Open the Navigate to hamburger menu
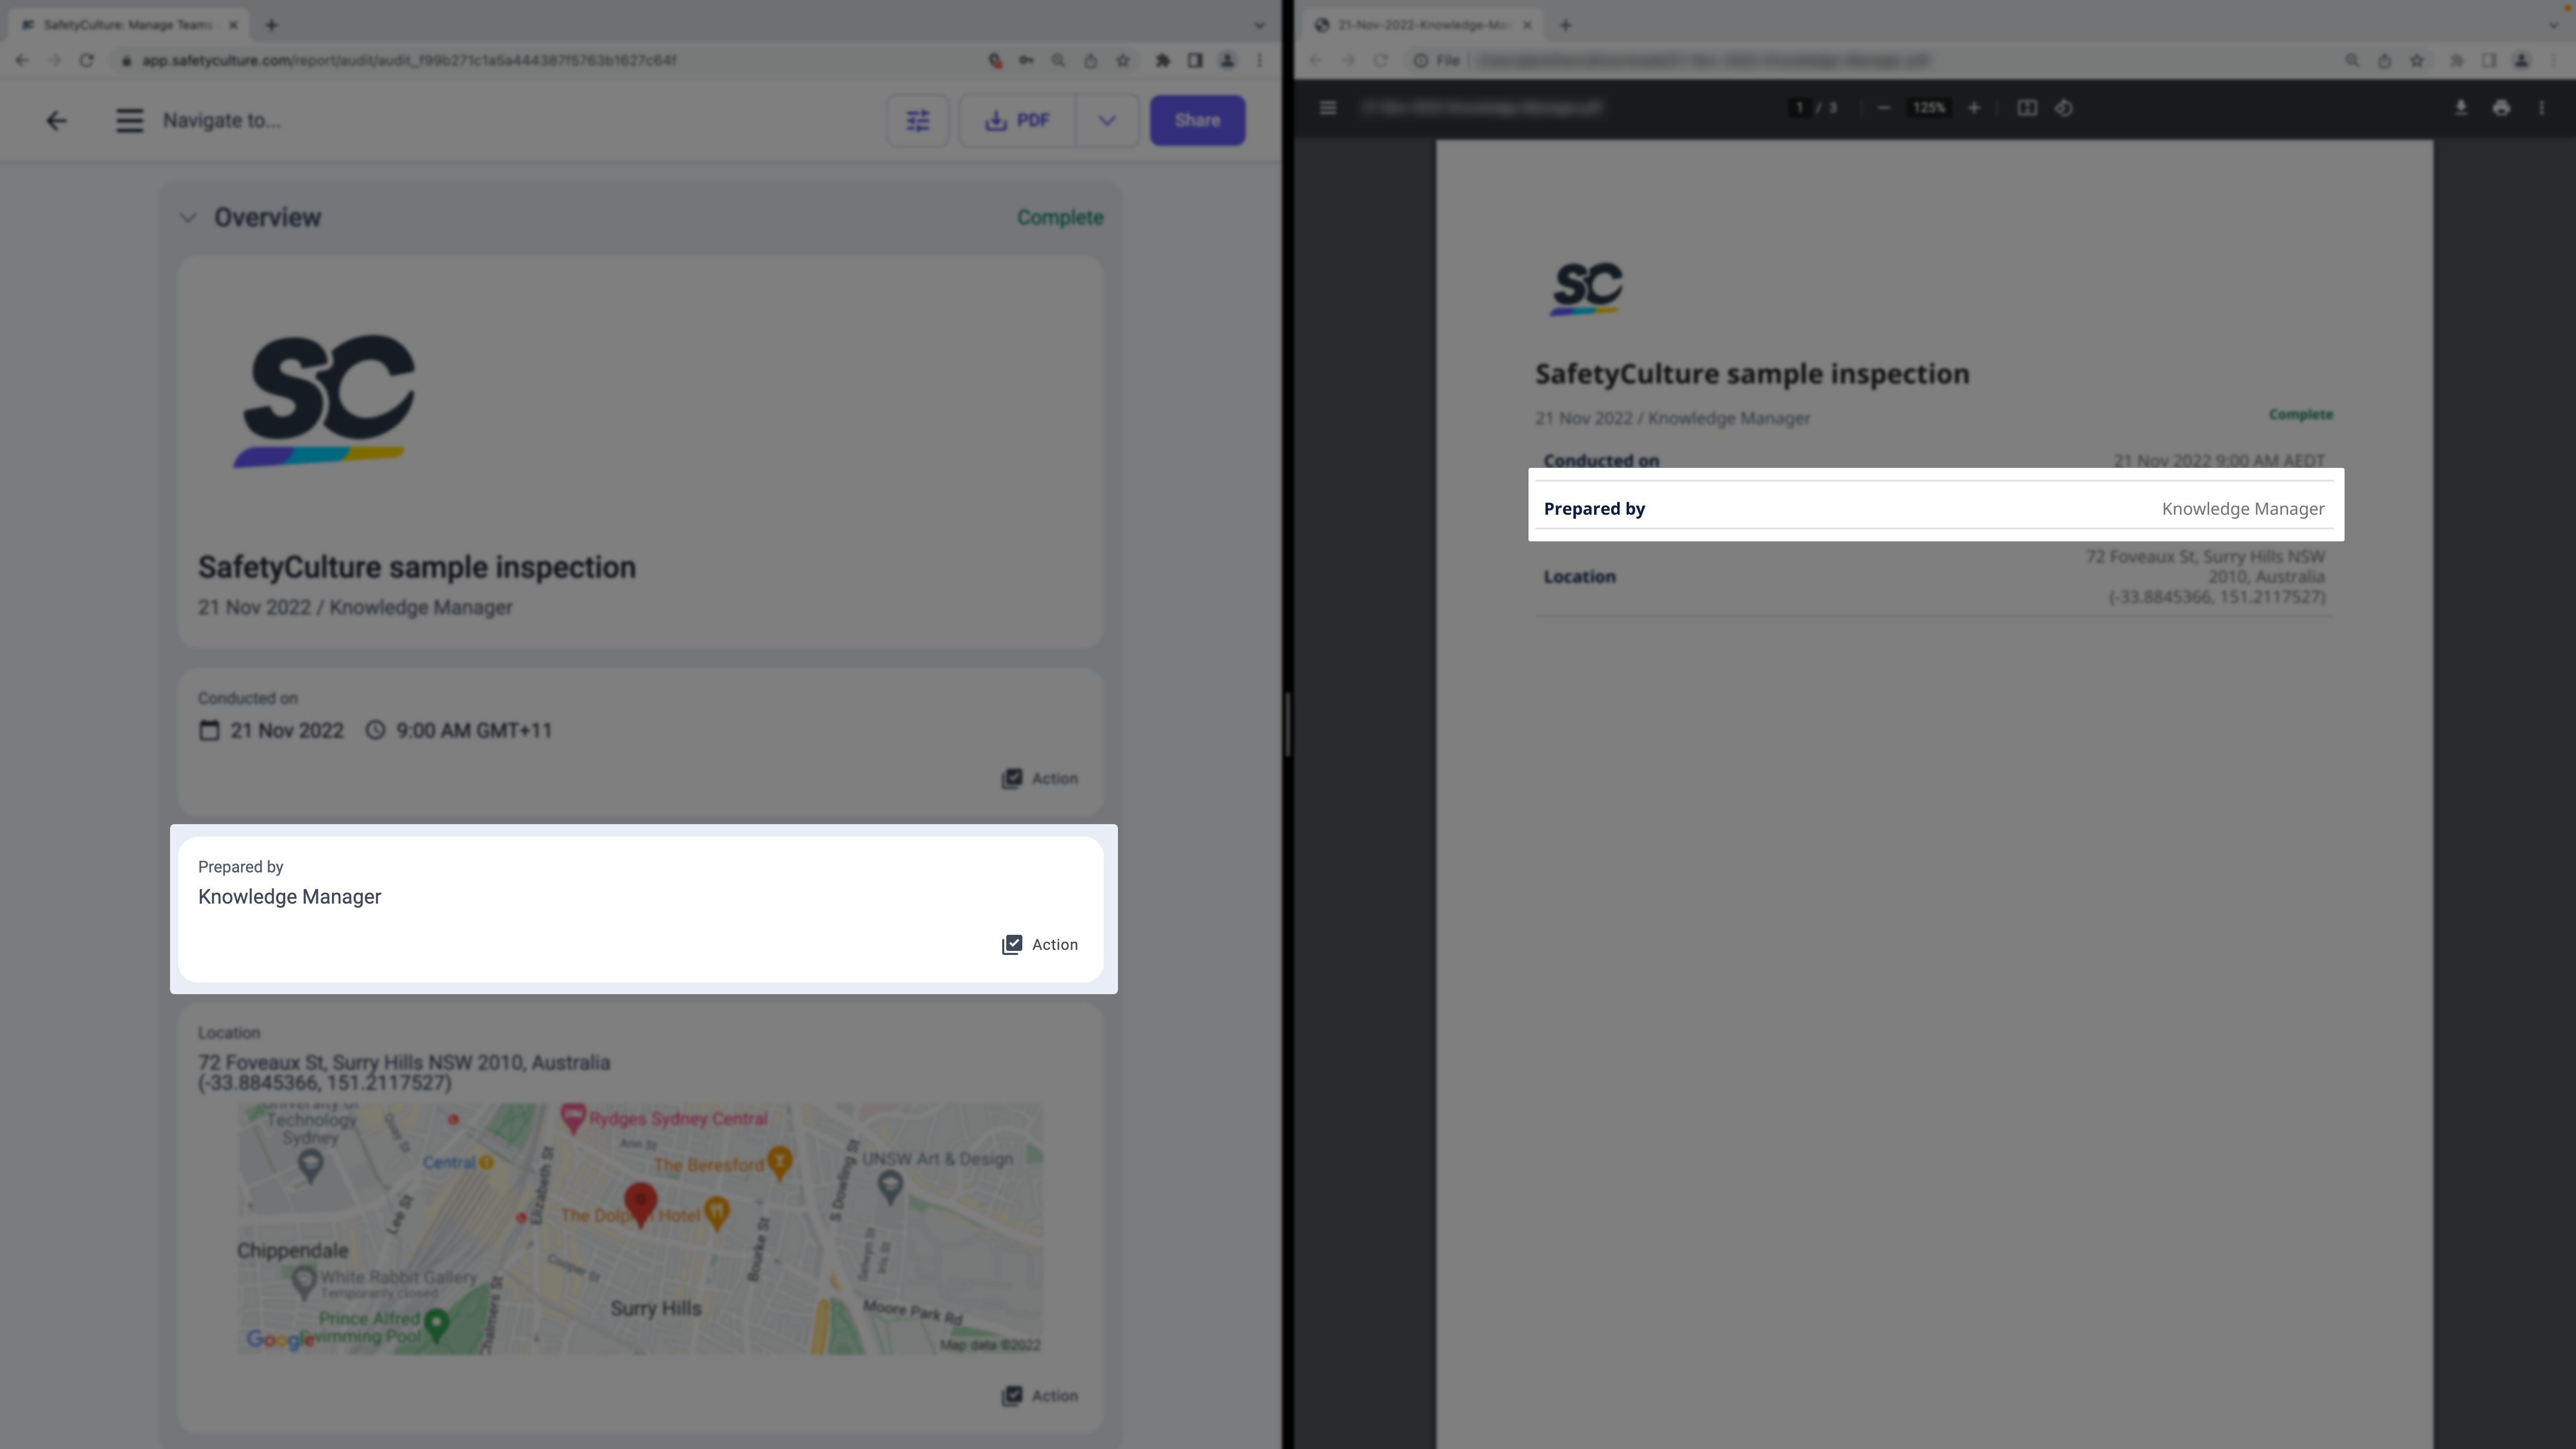 [x=129, y=121]
